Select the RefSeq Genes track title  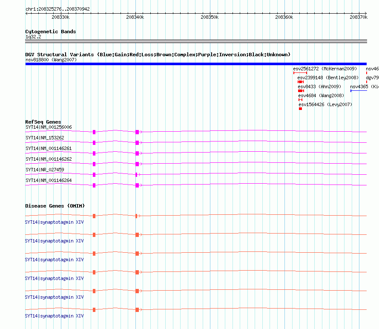pos(43,122)
